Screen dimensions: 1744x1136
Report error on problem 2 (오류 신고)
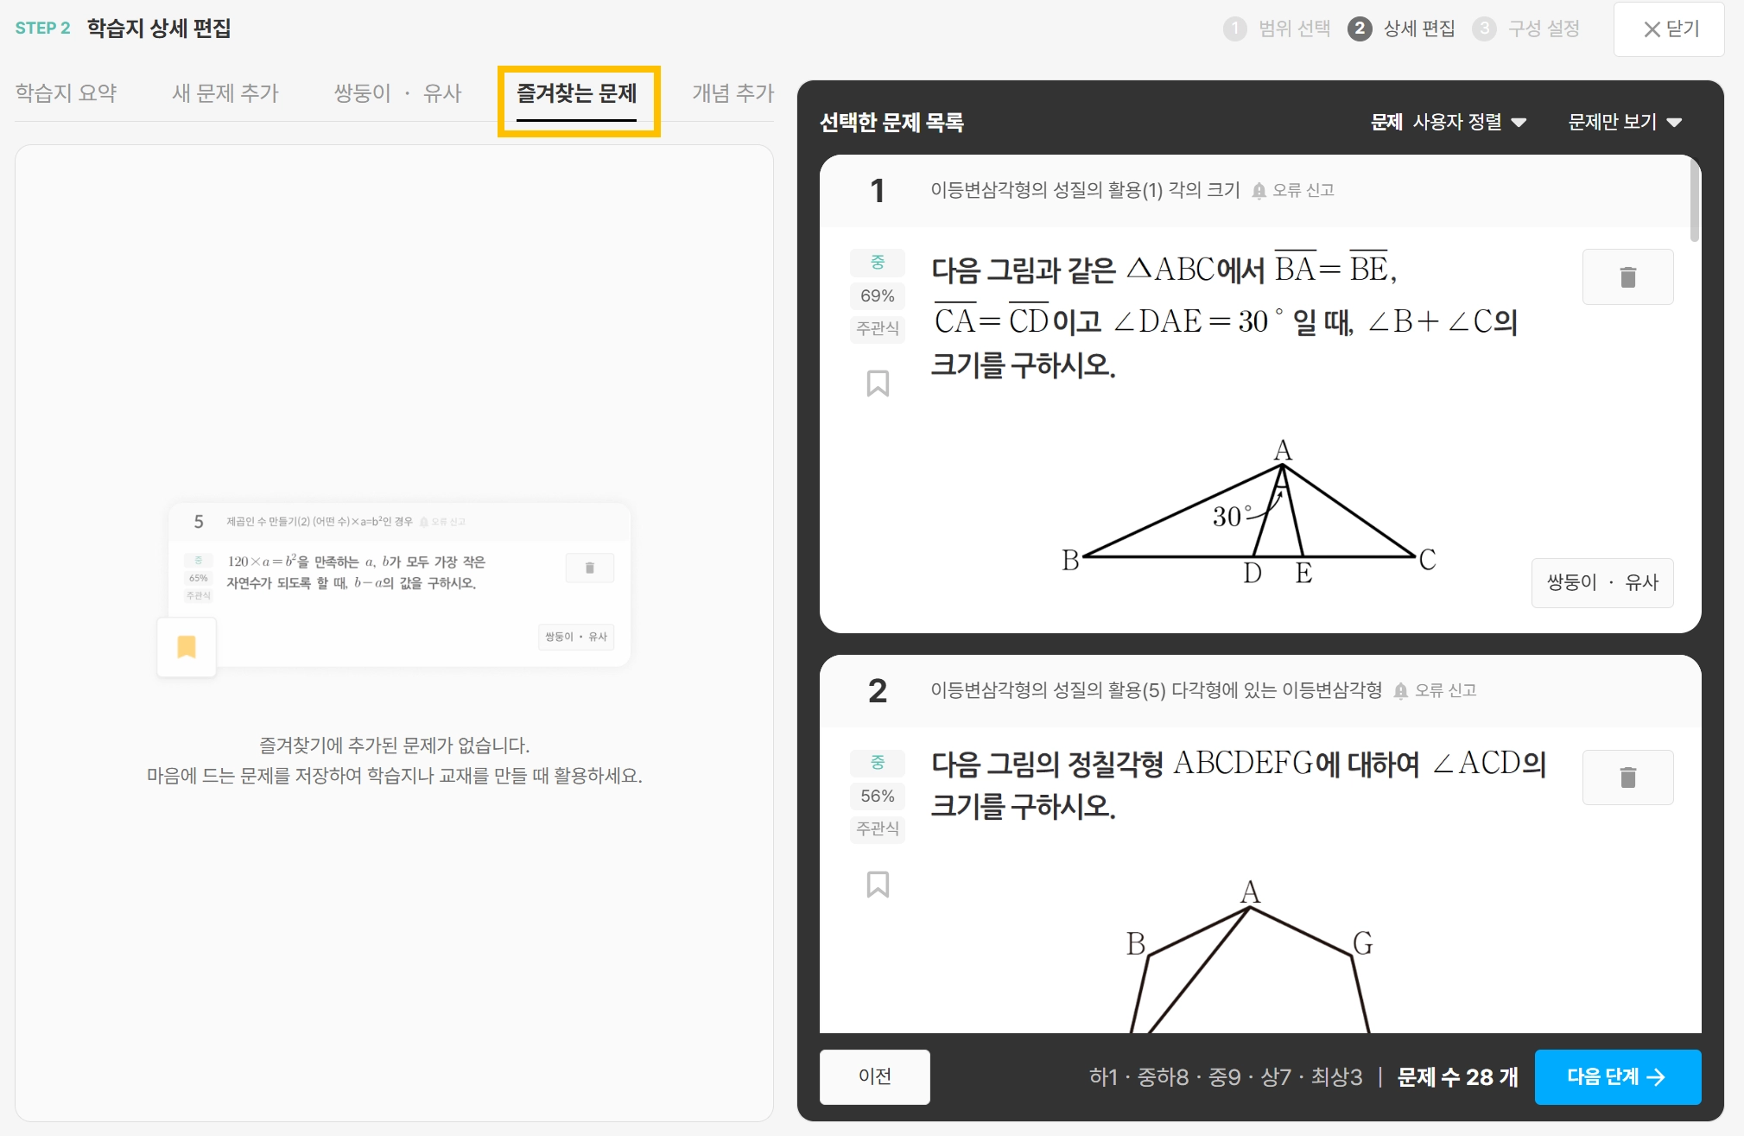coord(1436,690)
